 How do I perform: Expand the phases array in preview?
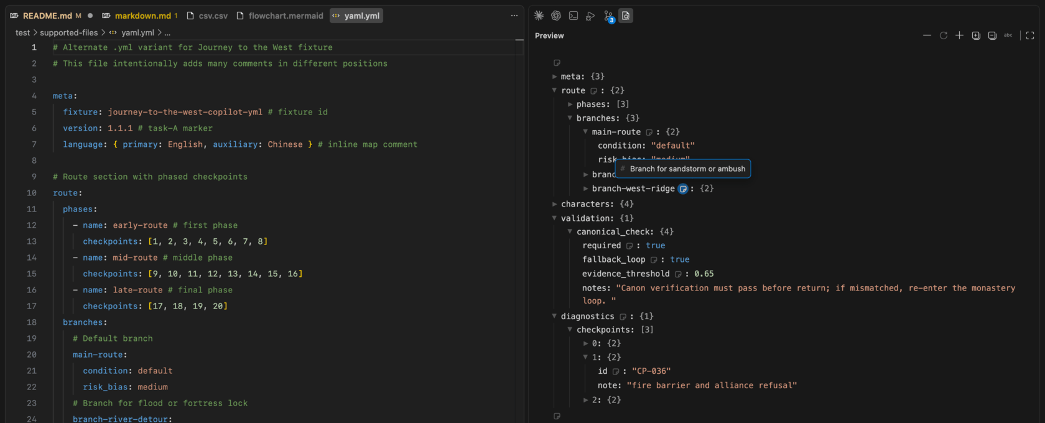[570, 104]
